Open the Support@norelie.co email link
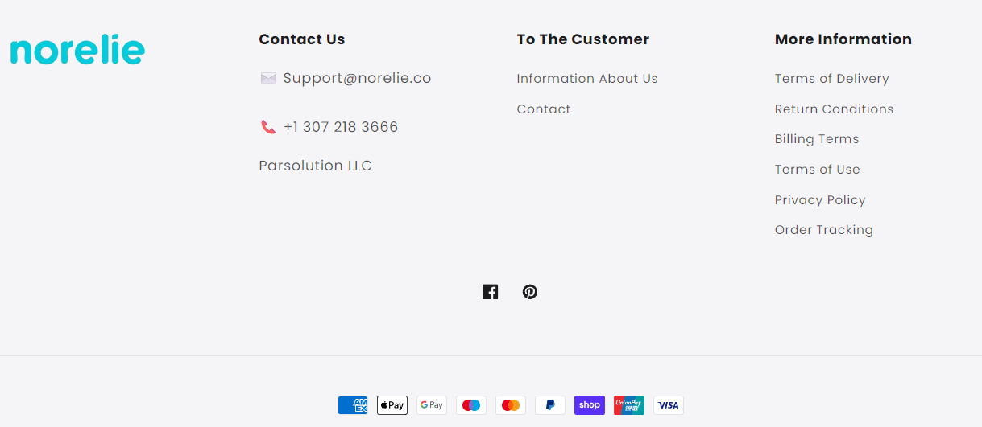Screen dimensions: 982x427 357,78
